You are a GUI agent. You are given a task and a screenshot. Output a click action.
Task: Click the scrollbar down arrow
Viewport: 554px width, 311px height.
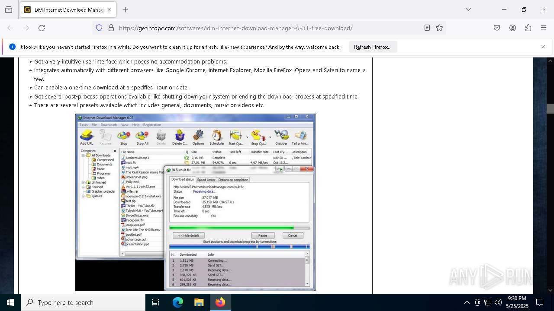pyautogui.click(x=550, y=290)
